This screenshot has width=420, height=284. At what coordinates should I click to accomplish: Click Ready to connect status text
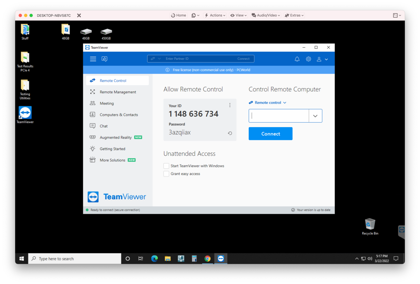pos(115,210)
